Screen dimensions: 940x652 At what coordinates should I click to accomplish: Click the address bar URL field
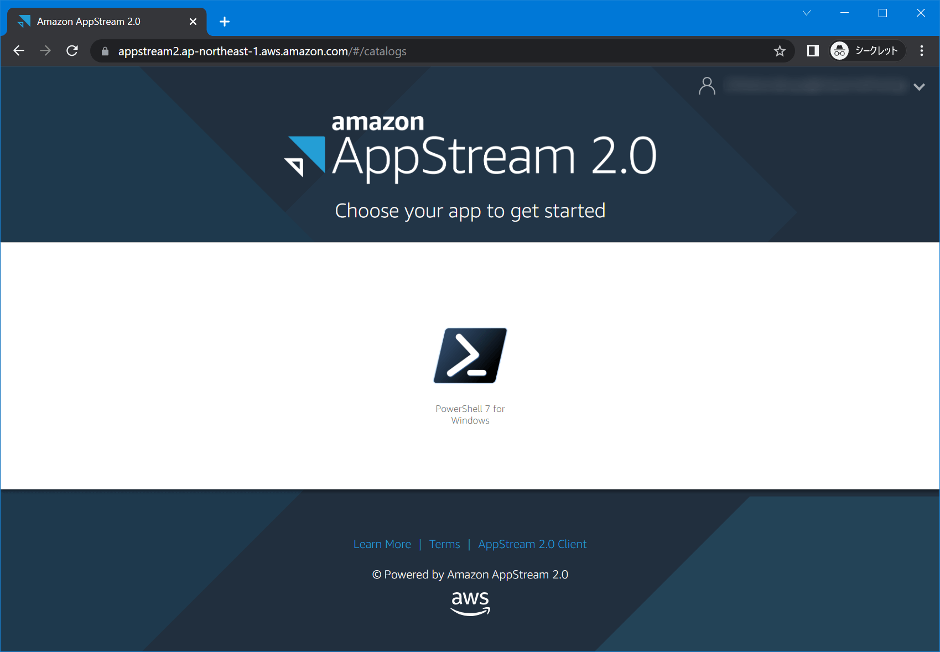point(443,51)
